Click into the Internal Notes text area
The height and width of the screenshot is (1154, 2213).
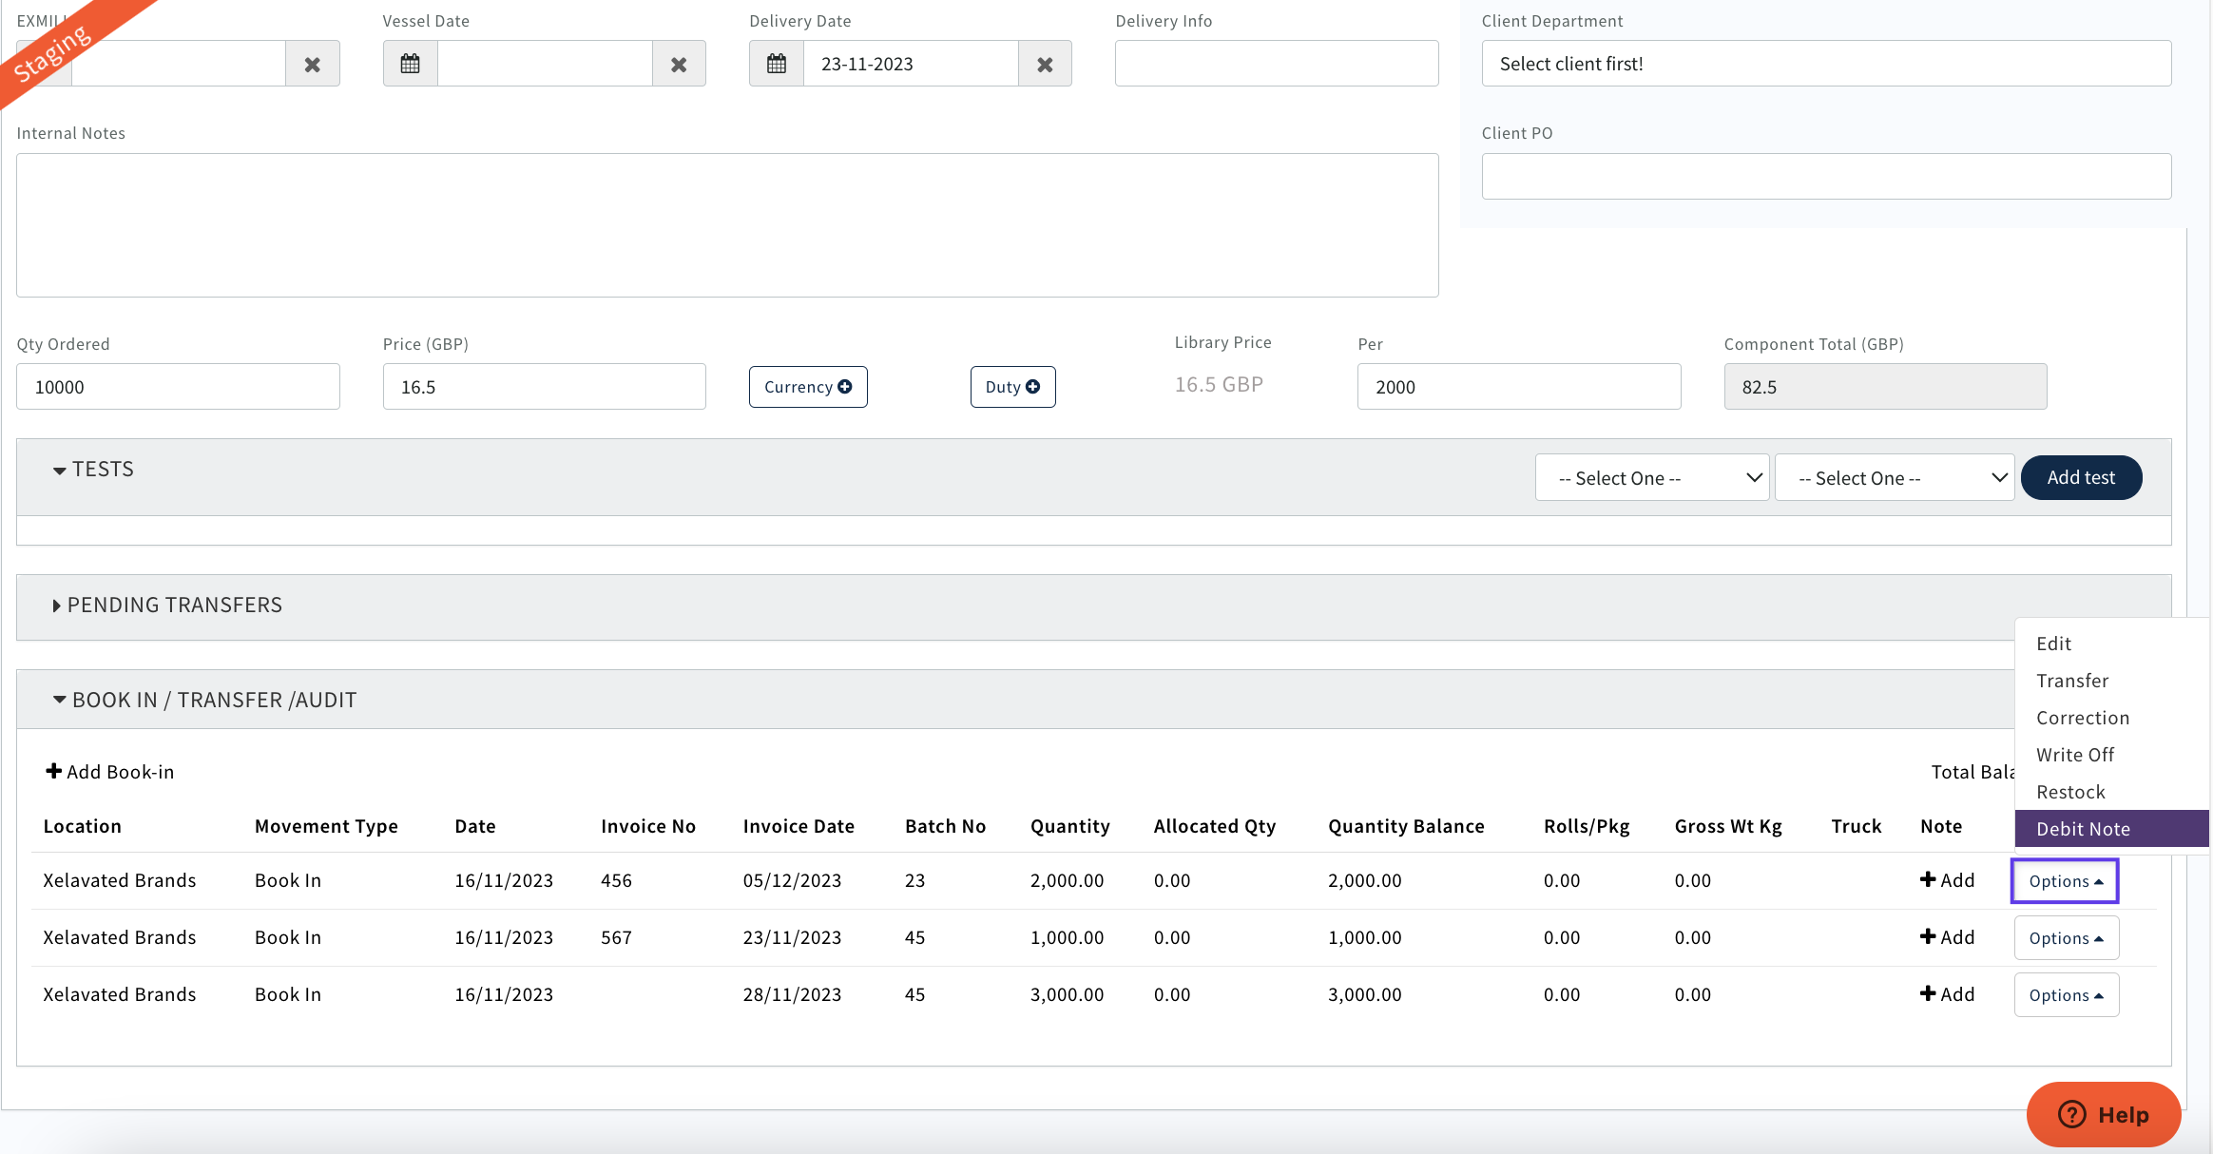click(727, 225)
